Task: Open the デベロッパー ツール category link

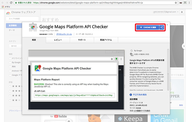Action: pos(64,34)
